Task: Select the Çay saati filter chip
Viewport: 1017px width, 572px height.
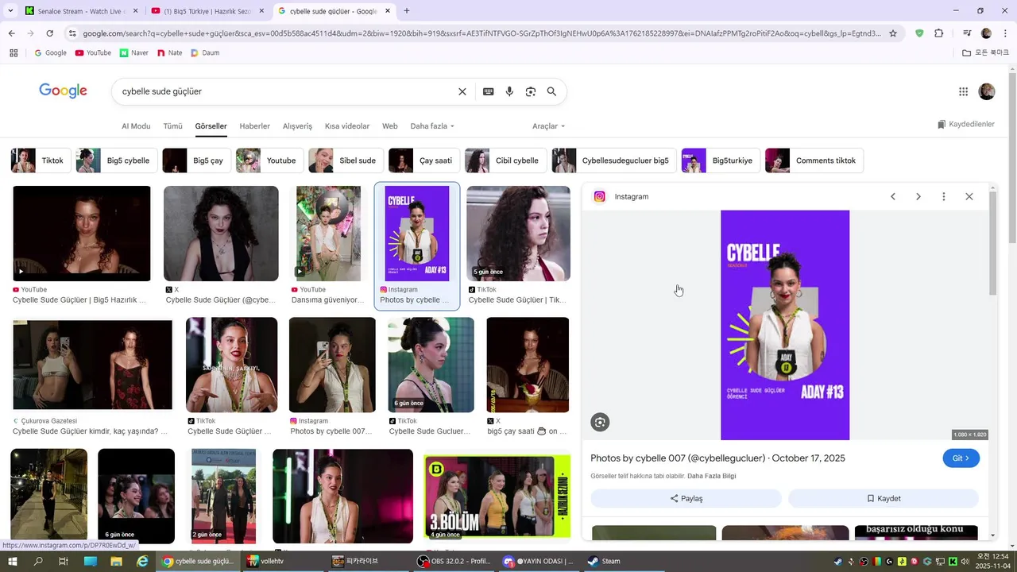Action: click(424, 160)
